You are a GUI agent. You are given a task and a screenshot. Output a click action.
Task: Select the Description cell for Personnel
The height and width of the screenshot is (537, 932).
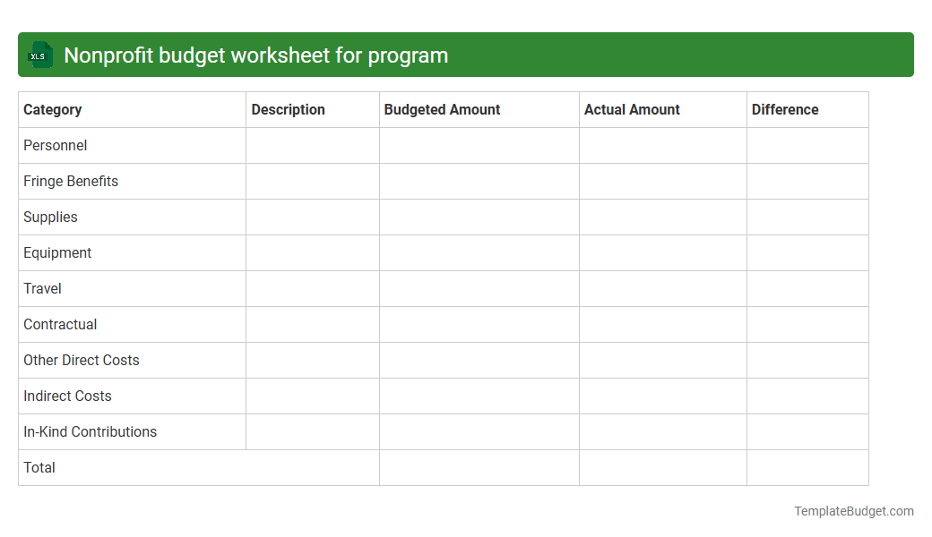[312, 145]
